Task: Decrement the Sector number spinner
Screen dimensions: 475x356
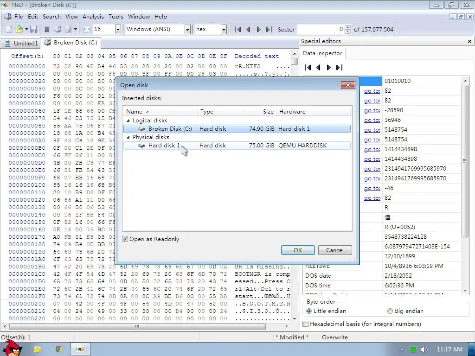Action: 348,32
